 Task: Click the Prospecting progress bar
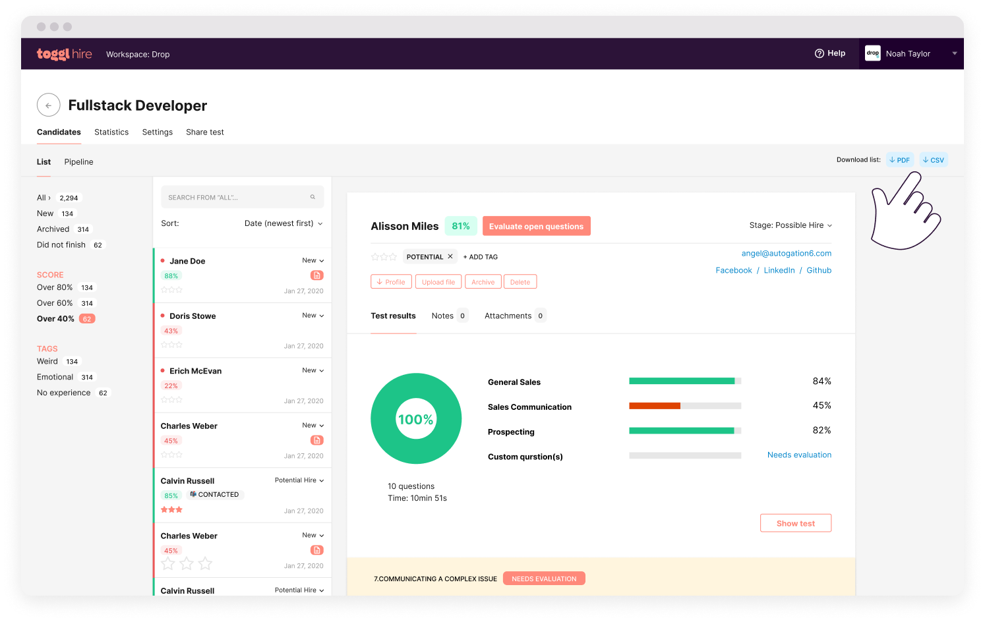(x=685, y=430)
